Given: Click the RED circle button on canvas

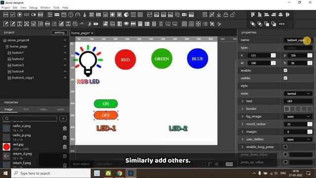Looking at the screenshot, I should 125,59.
